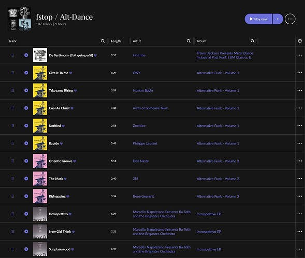The image size is (305, 258).
Task: Click drag handle for Cool As Christ
Action: tap(12, 108)
